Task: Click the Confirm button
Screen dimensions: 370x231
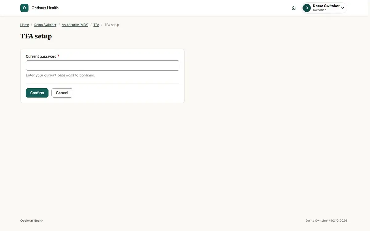Action: click(x=37, y=93)
